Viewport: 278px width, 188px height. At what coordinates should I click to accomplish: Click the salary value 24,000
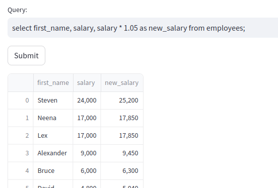tap(87, 101)
